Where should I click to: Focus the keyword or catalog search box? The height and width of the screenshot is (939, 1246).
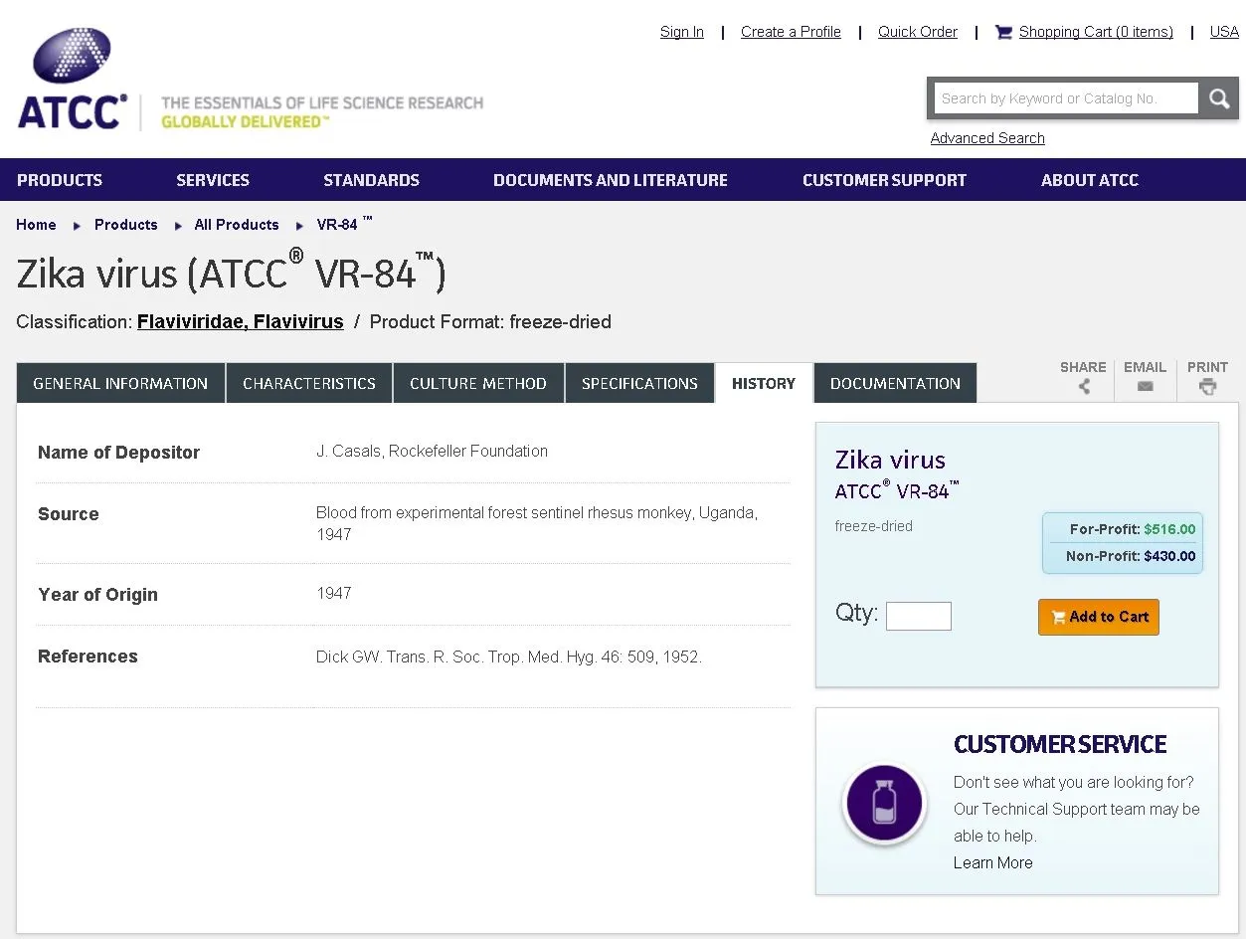tap(1065, 98)
